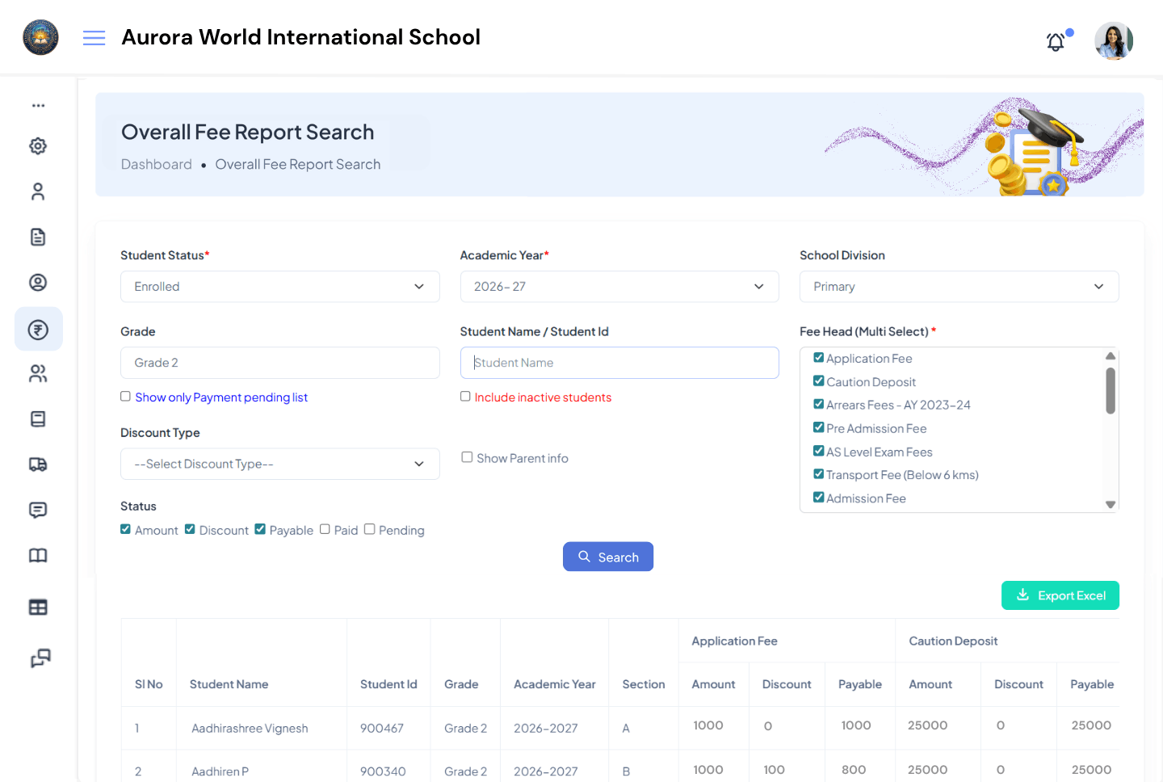
Task: Expand the School Division dropdown
Action: 959,286
